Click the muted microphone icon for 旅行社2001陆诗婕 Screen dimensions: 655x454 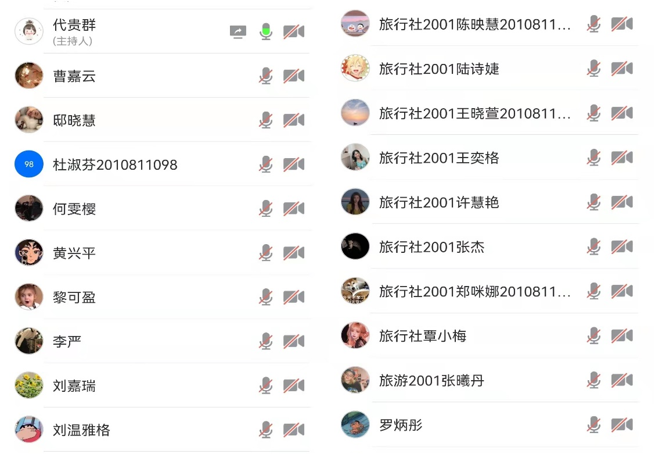click(x=593, y=69)
